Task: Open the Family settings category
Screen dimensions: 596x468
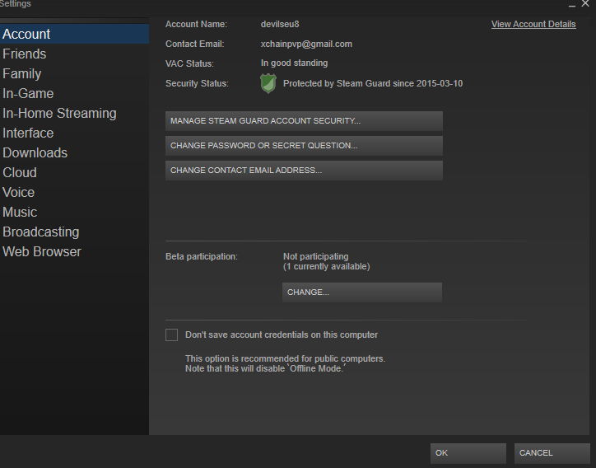Action: point(74,73)
